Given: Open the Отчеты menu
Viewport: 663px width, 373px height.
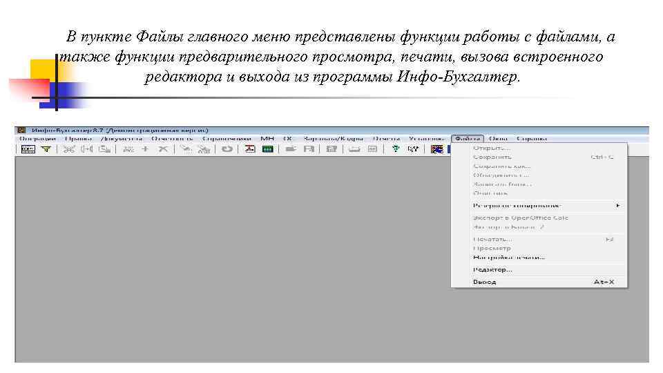Looking at the screenshot, I should tap(386, 138).
